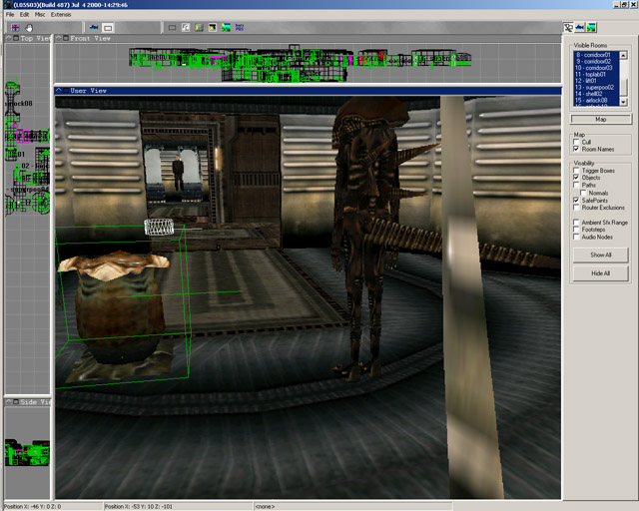The height and width of the screenshot is (511, 639).
Task: Enable the Audio Nodes checkbox
Action: [x=576, y=237]
